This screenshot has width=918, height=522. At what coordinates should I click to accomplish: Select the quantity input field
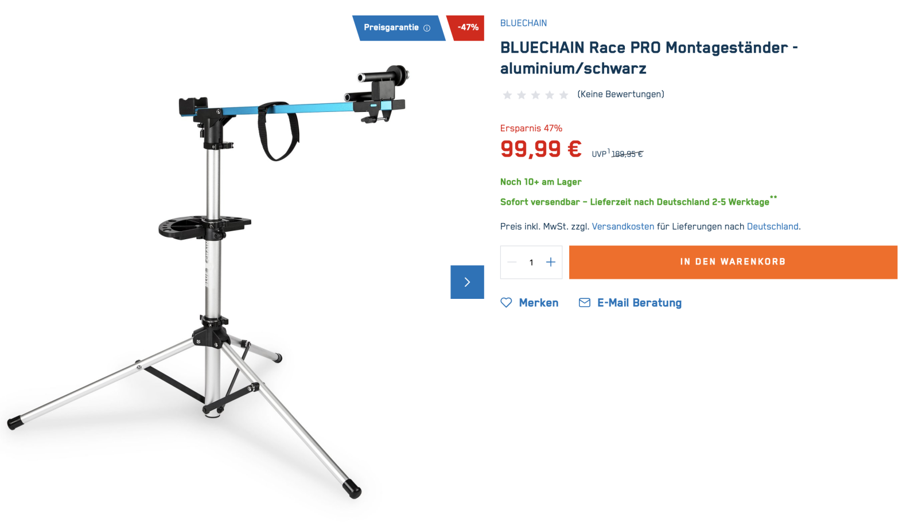pyautogui.click(x=531, y=262)
